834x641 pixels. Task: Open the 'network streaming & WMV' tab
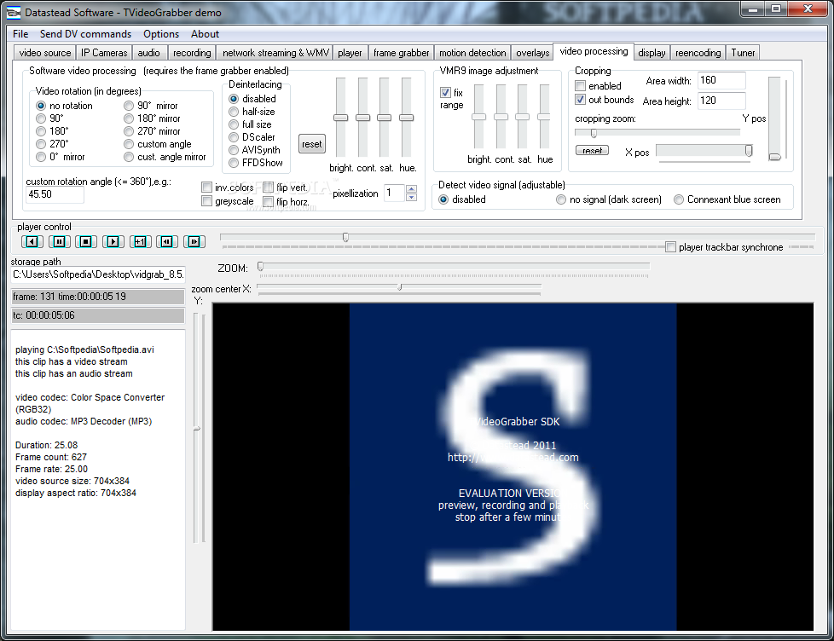click(275, 53)
